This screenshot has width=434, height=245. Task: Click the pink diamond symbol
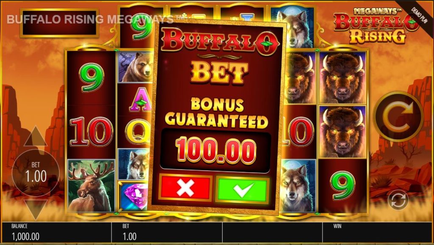[x=134, y=196]
